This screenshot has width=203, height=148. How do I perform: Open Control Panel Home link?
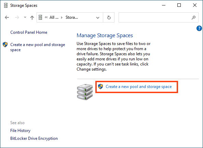pyautogui.click(x=29, y=32)
